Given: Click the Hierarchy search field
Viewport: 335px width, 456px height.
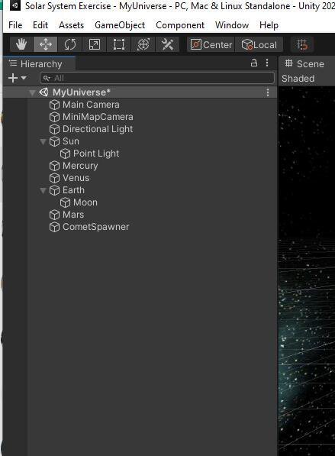Looking at the screenshot, I should [157, 78].
